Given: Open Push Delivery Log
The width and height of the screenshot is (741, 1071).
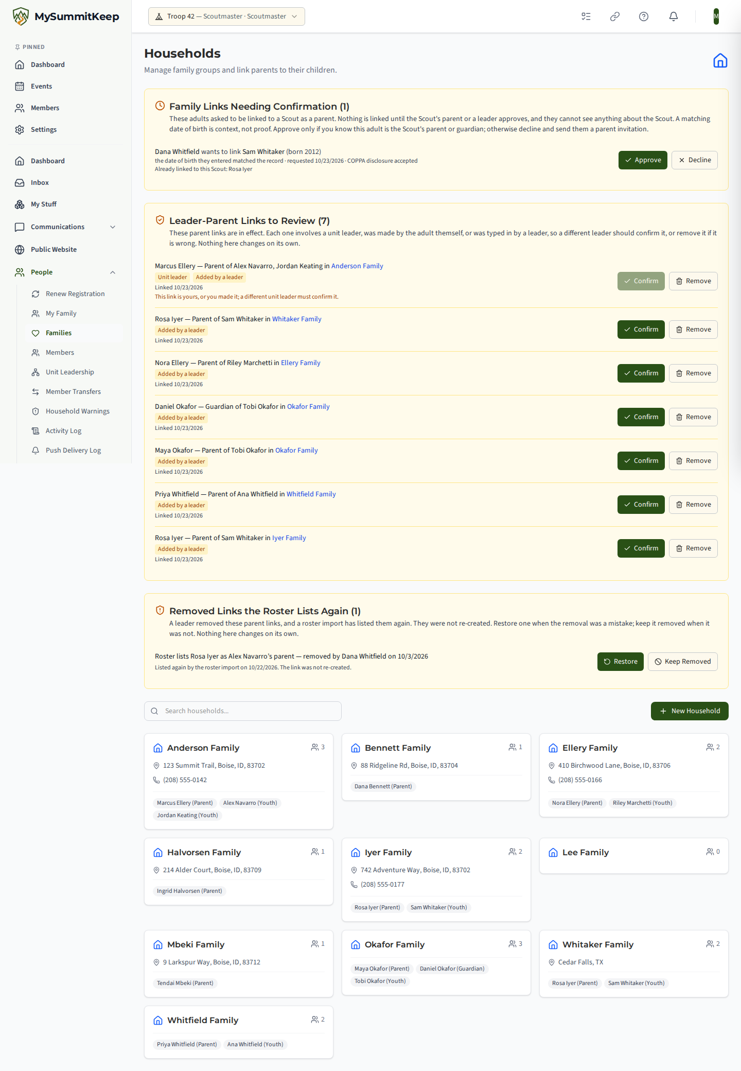Looking at the screenshot, I should pos(74,450).
